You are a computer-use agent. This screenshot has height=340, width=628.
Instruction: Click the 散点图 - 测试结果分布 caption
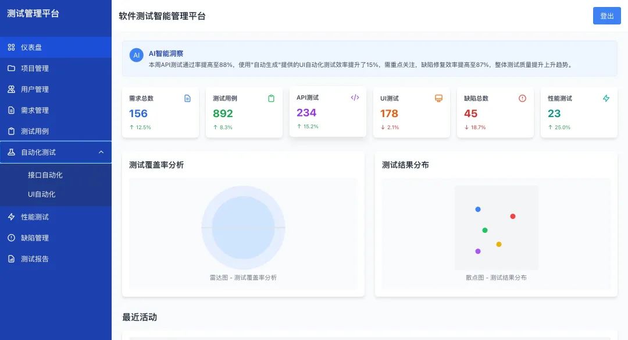(x=496, y=278)
